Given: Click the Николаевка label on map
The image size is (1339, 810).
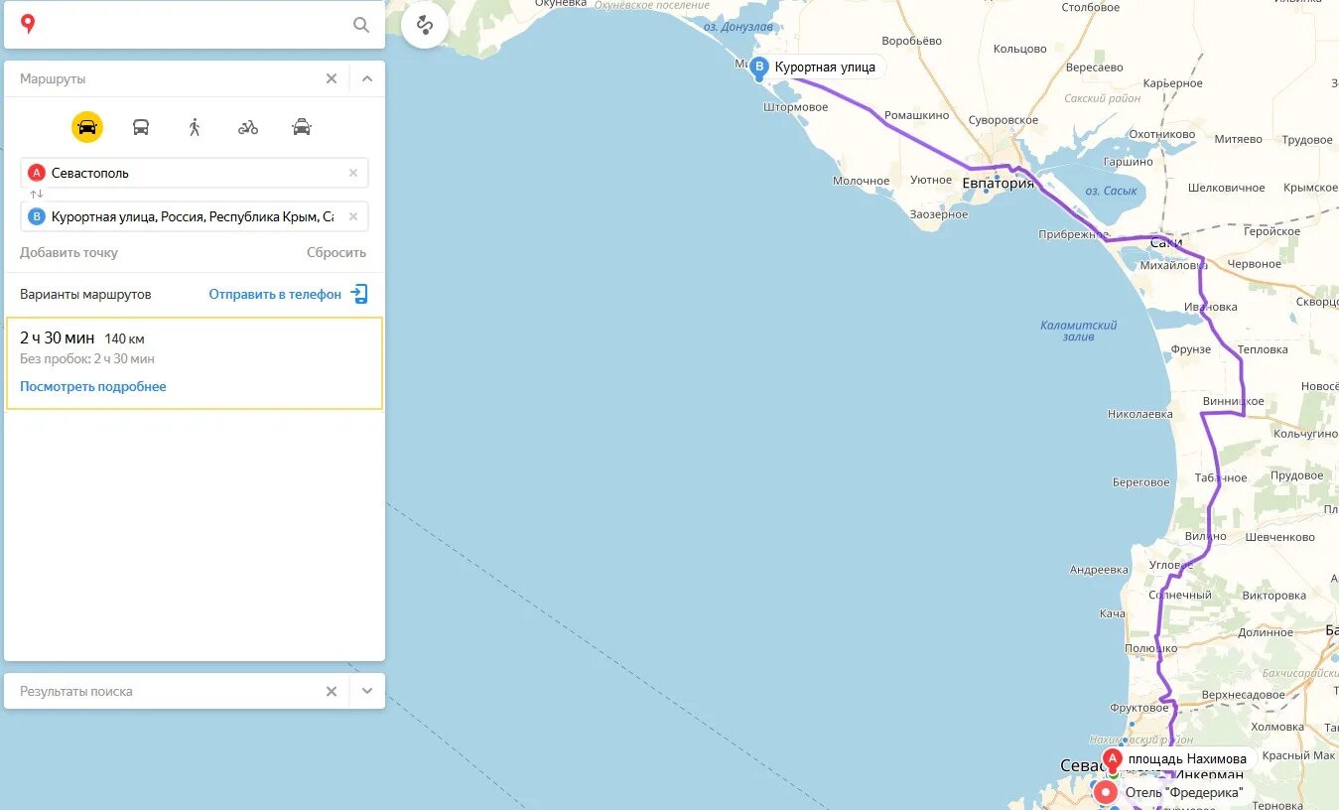Looking at the screenshot, I should tap(1139, 414).
